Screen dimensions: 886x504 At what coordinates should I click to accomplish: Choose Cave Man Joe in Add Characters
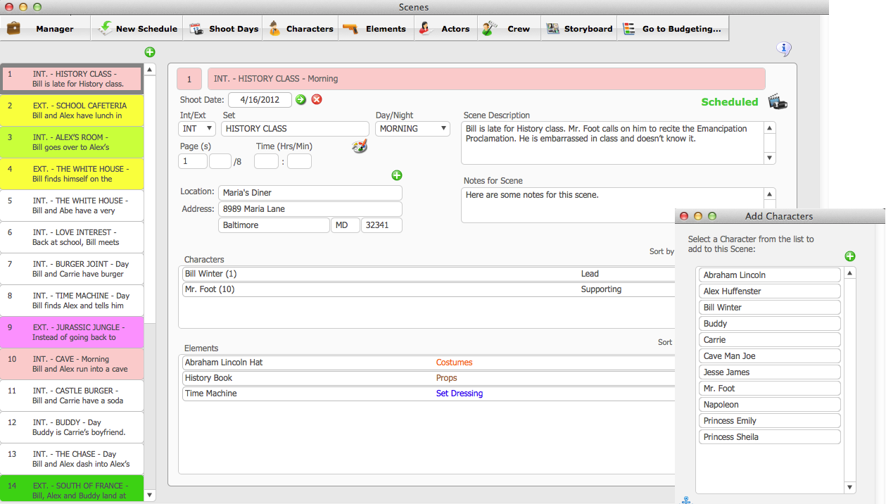[770, 356]
